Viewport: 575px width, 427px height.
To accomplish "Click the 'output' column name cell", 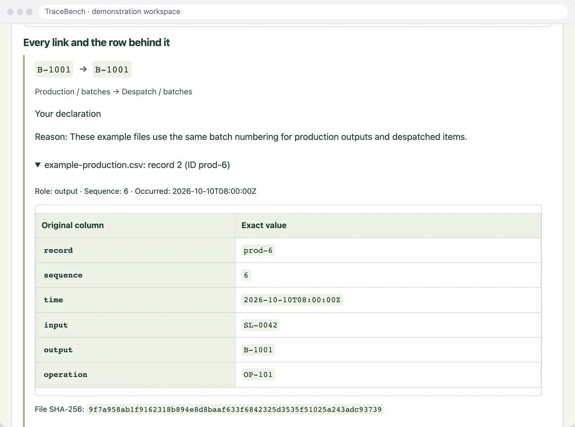I will (136, 350).
